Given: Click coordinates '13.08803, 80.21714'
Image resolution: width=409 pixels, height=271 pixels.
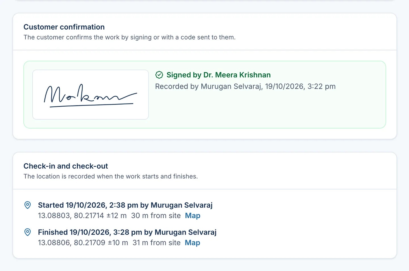Looking at the screenshot, I should point(71,216).
